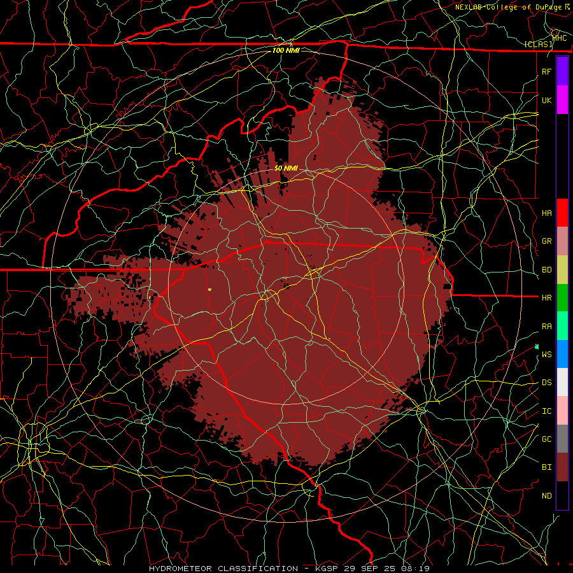Click the HR legend label
Image resolution: width=573 pixels, height=573 pixels.
[547, 298]
